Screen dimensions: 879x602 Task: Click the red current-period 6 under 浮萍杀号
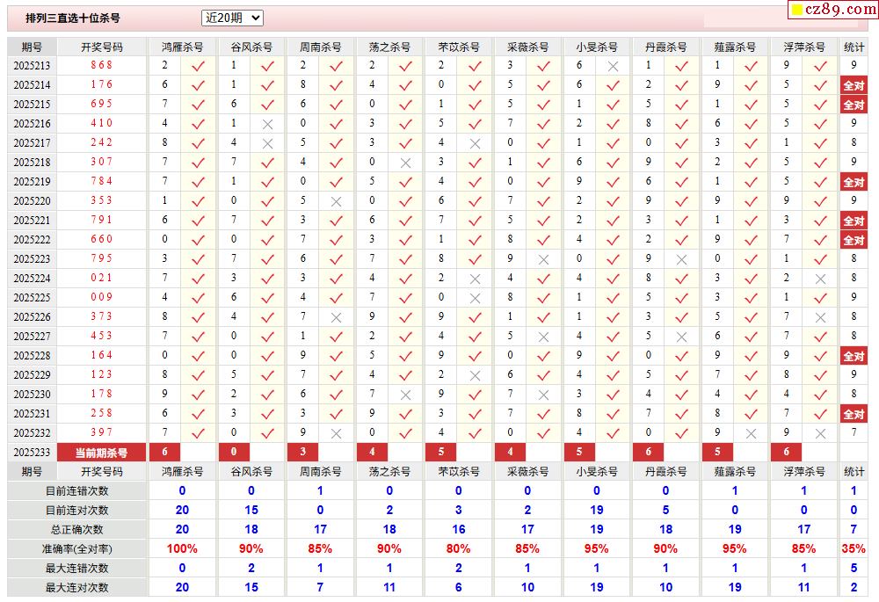787,452
